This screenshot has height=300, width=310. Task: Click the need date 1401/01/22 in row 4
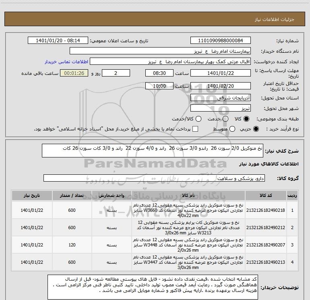pos(32,262)
